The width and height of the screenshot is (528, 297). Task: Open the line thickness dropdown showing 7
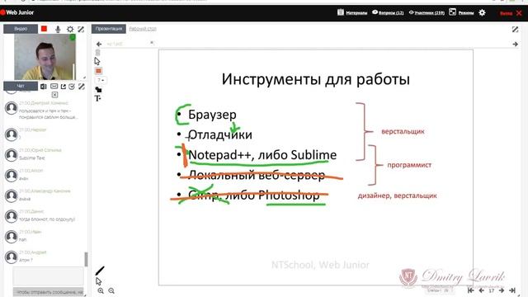pos(101,80)
